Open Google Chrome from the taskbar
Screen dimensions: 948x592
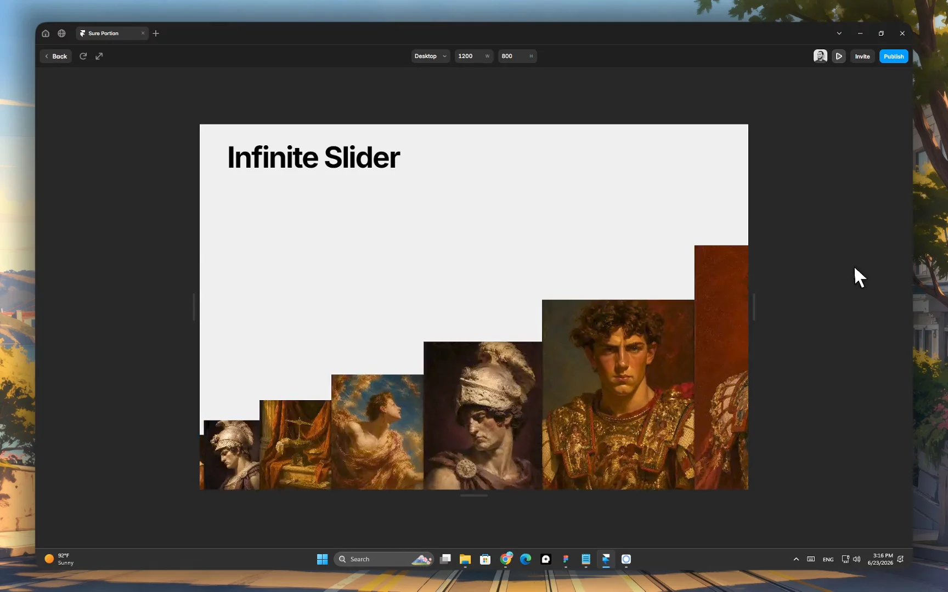[x=506, y=559]
